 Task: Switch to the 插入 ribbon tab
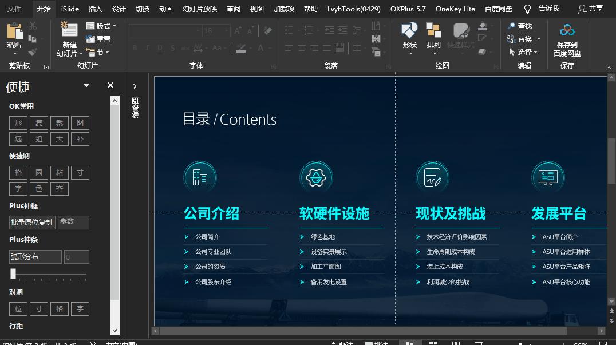pos(95,9)
